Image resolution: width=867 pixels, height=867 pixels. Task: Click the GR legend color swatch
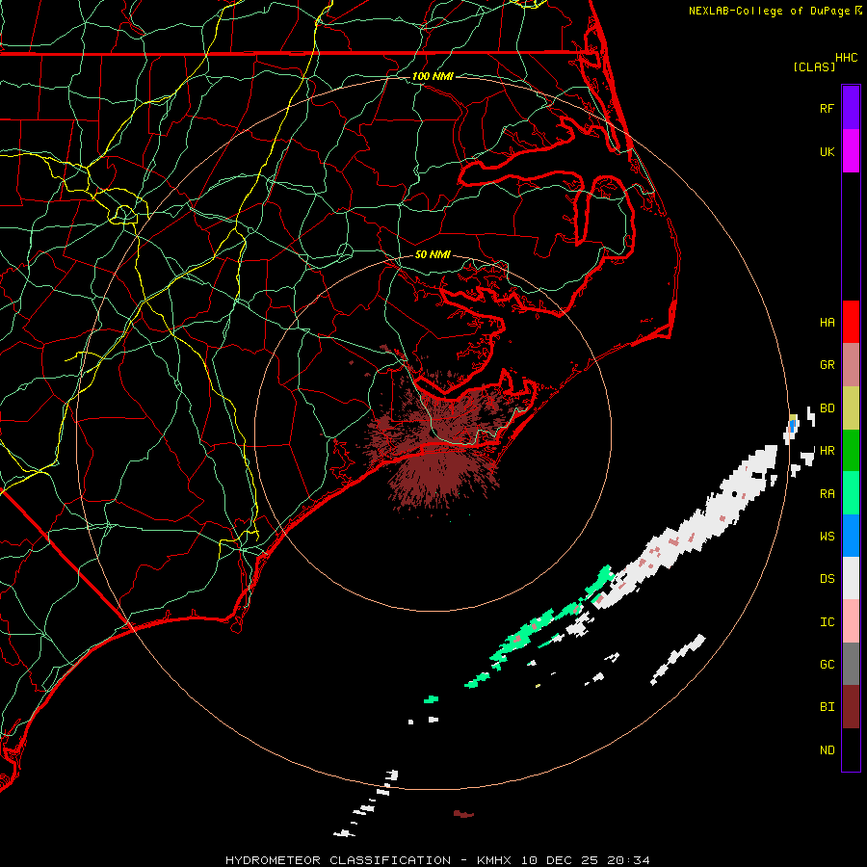tap(851, 365)
